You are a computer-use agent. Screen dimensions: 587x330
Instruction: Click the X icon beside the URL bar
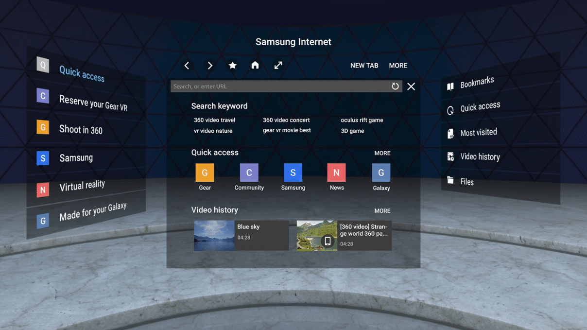(411, 87)
